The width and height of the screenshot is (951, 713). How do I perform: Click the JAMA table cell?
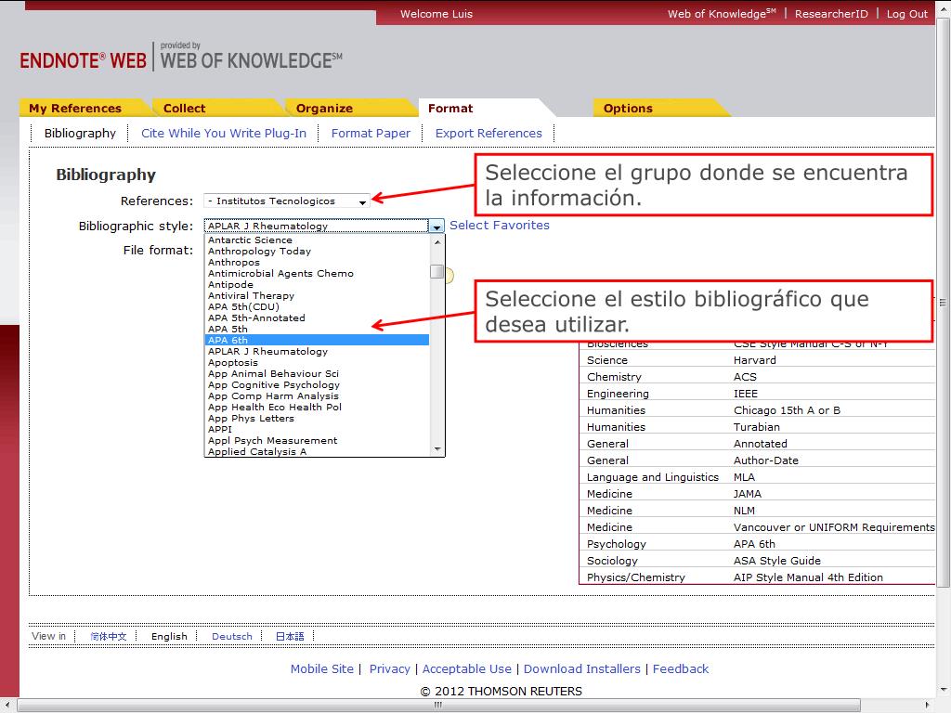click(748, 494)
